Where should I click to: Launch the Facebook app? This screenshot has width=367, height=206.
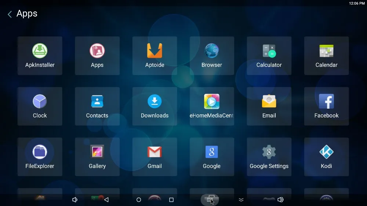[x=326, y=106]
